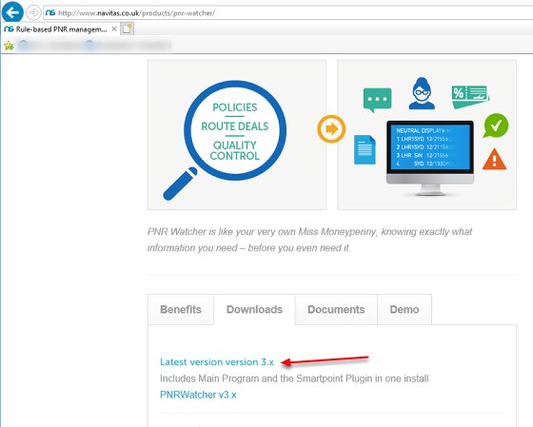Click the orange arrow circle icon
This screenshot has height=427, width=533.
(331, 129)
